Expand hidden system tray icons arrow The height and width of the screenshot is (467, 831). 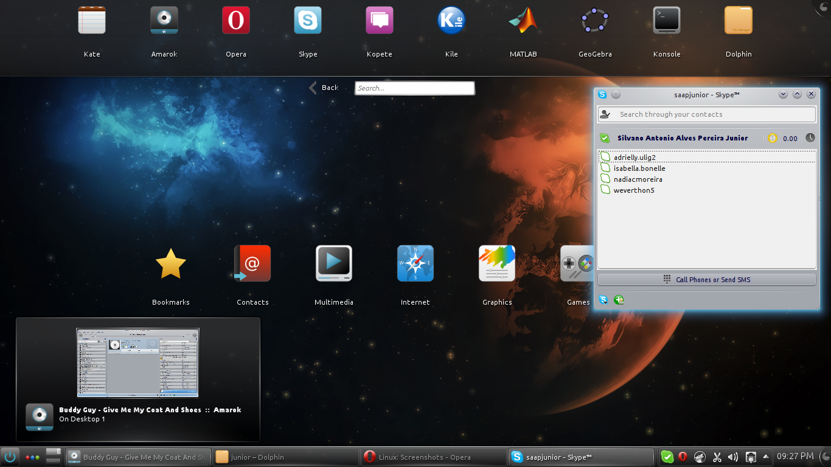765,457
